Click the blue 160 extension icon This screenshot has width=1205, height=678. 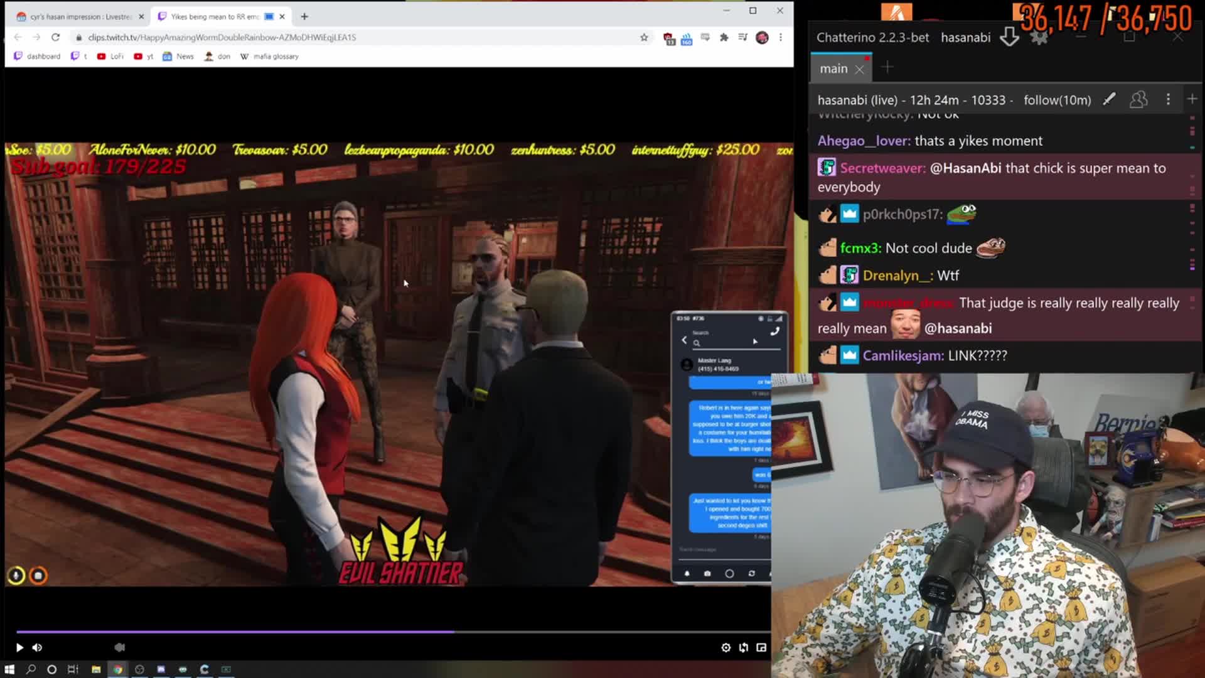(x=687, y=38)
